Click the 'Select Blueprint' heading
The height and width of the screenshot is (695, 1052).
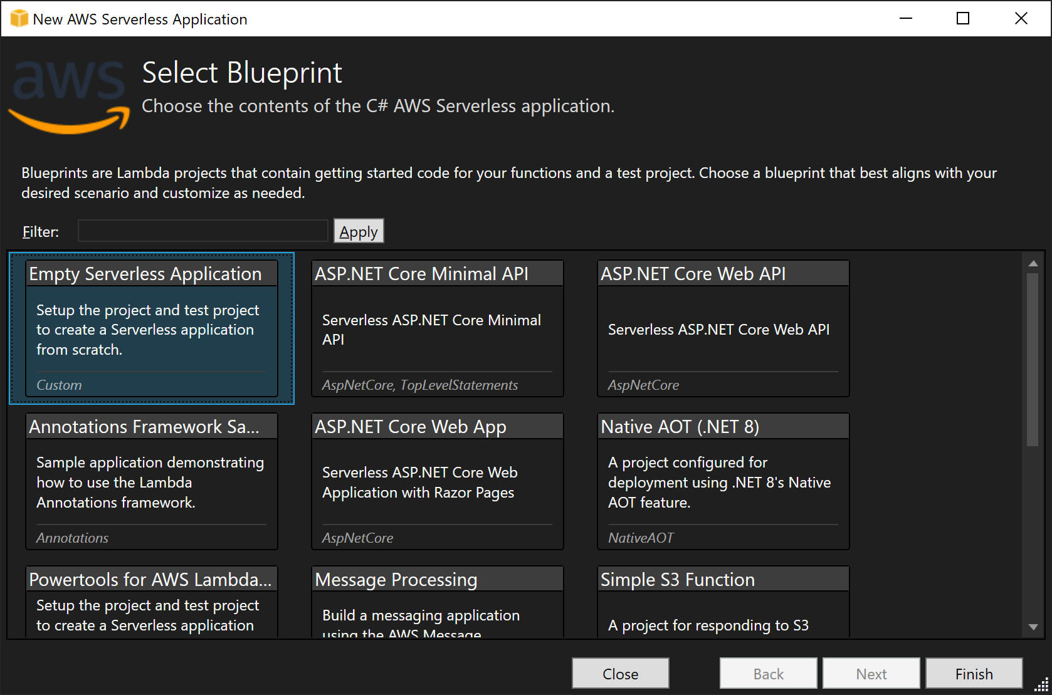click(x=242, y=73)
